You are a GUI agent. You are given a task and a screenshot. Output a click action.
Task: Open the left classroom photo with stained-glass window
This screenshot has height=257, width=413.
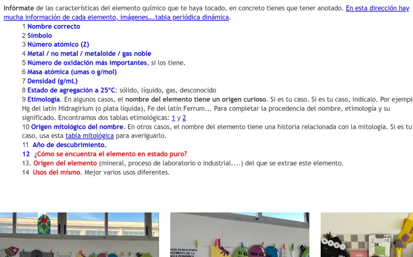point(79,234)
